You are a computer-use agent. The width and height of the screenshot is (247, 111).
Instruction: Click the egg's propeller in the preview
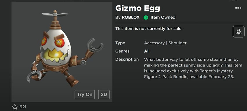pos(55,14)
